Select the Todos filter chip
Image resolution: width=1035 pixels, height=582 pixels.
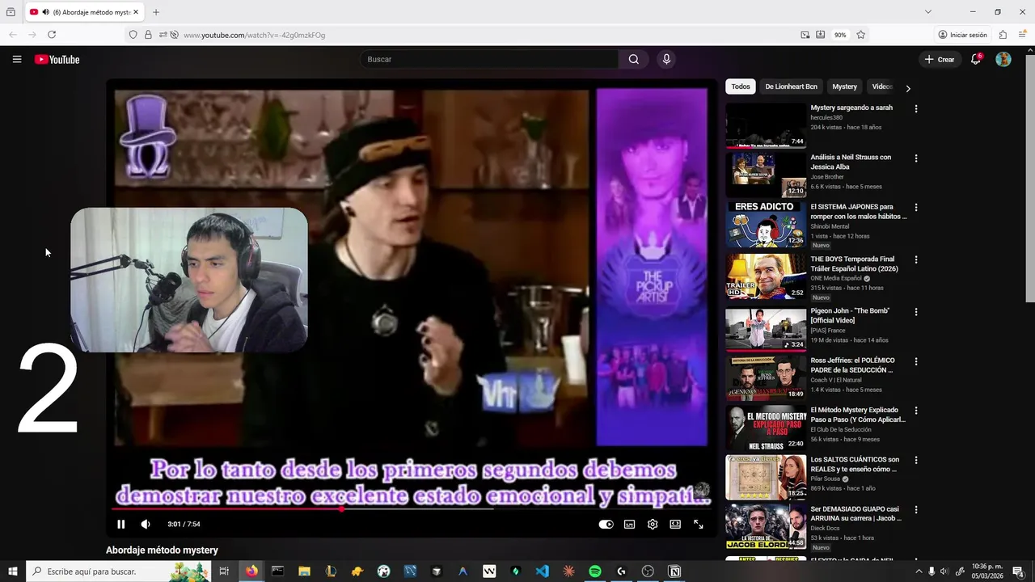tap(741, 86)
